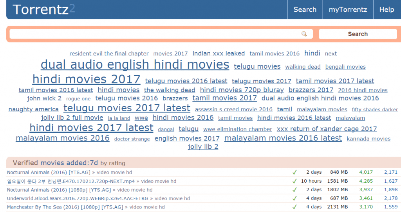Select the 'fifty shades darker' tag
Screen dimensions: 401x212
click(375, 110)
